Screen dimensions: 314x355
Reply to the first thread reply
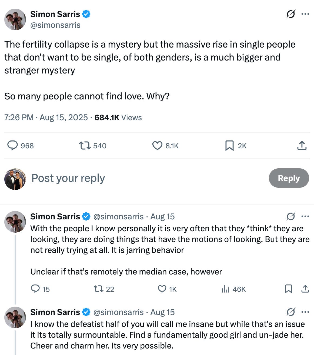pyautogui.click(x=35, y=289)
